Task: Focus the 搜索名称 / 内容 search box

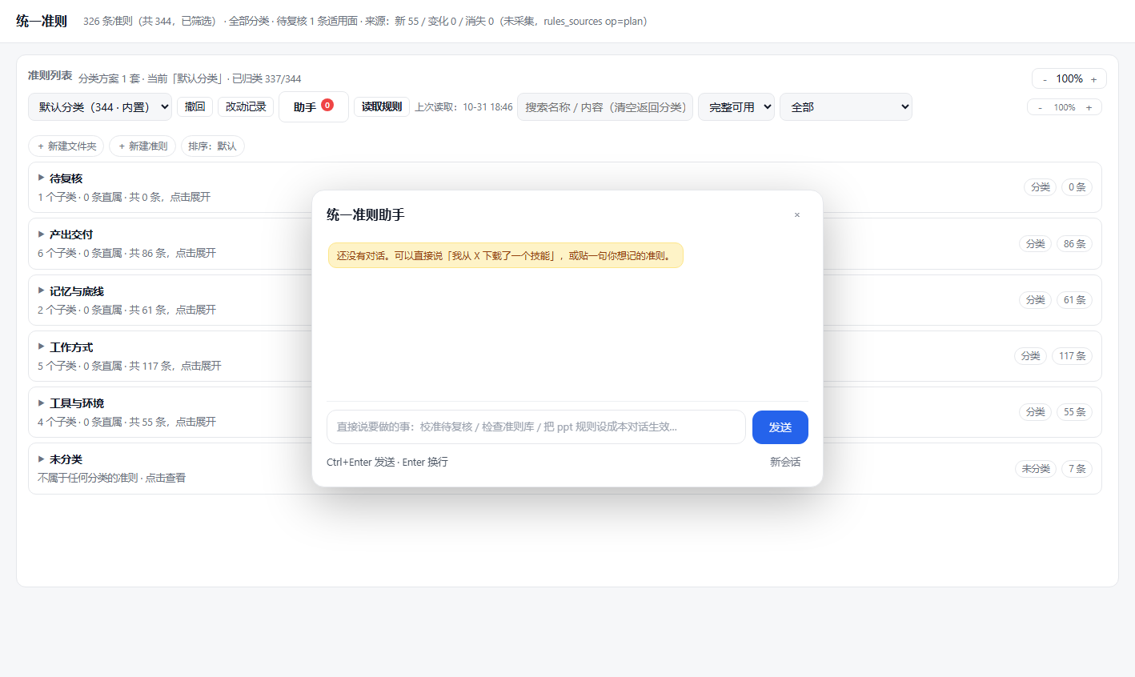Action: click(605, 107)
